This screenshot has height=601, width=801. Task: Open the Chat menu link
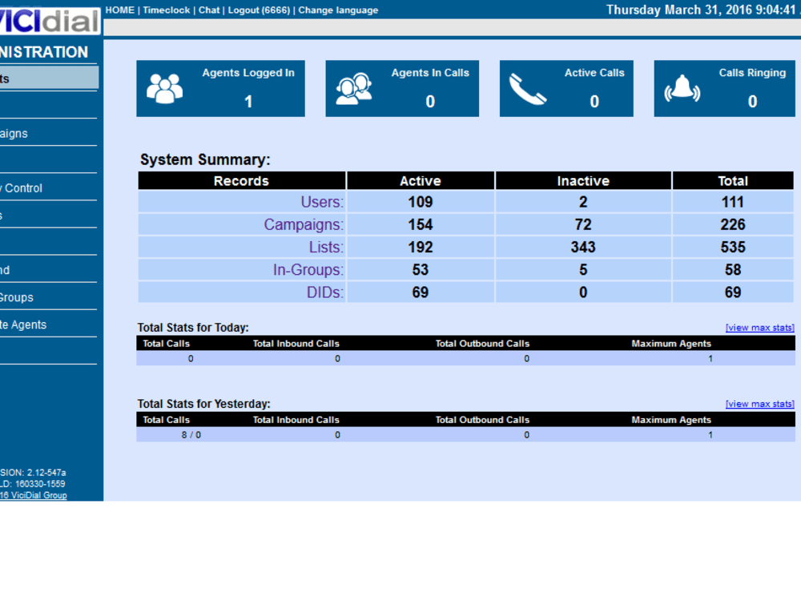coord(209,10)
